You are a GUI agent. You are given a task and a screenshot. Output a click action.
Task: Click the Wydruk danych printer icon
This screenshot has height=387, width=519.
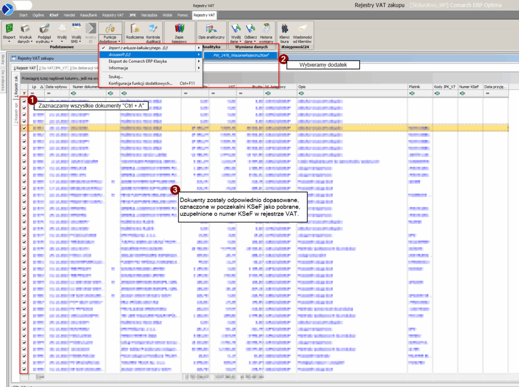coord(25,29)
